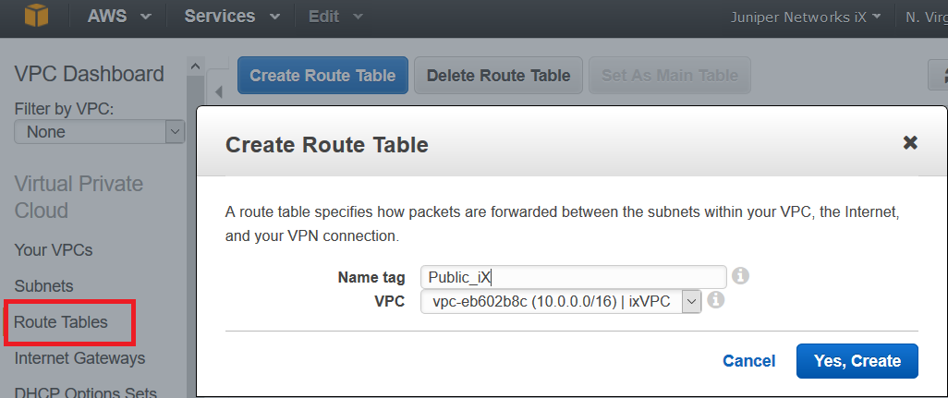Viewport: 948px width, 398px height.
Task: Open Subnets from the sidebar
Action: pos(43,286)
